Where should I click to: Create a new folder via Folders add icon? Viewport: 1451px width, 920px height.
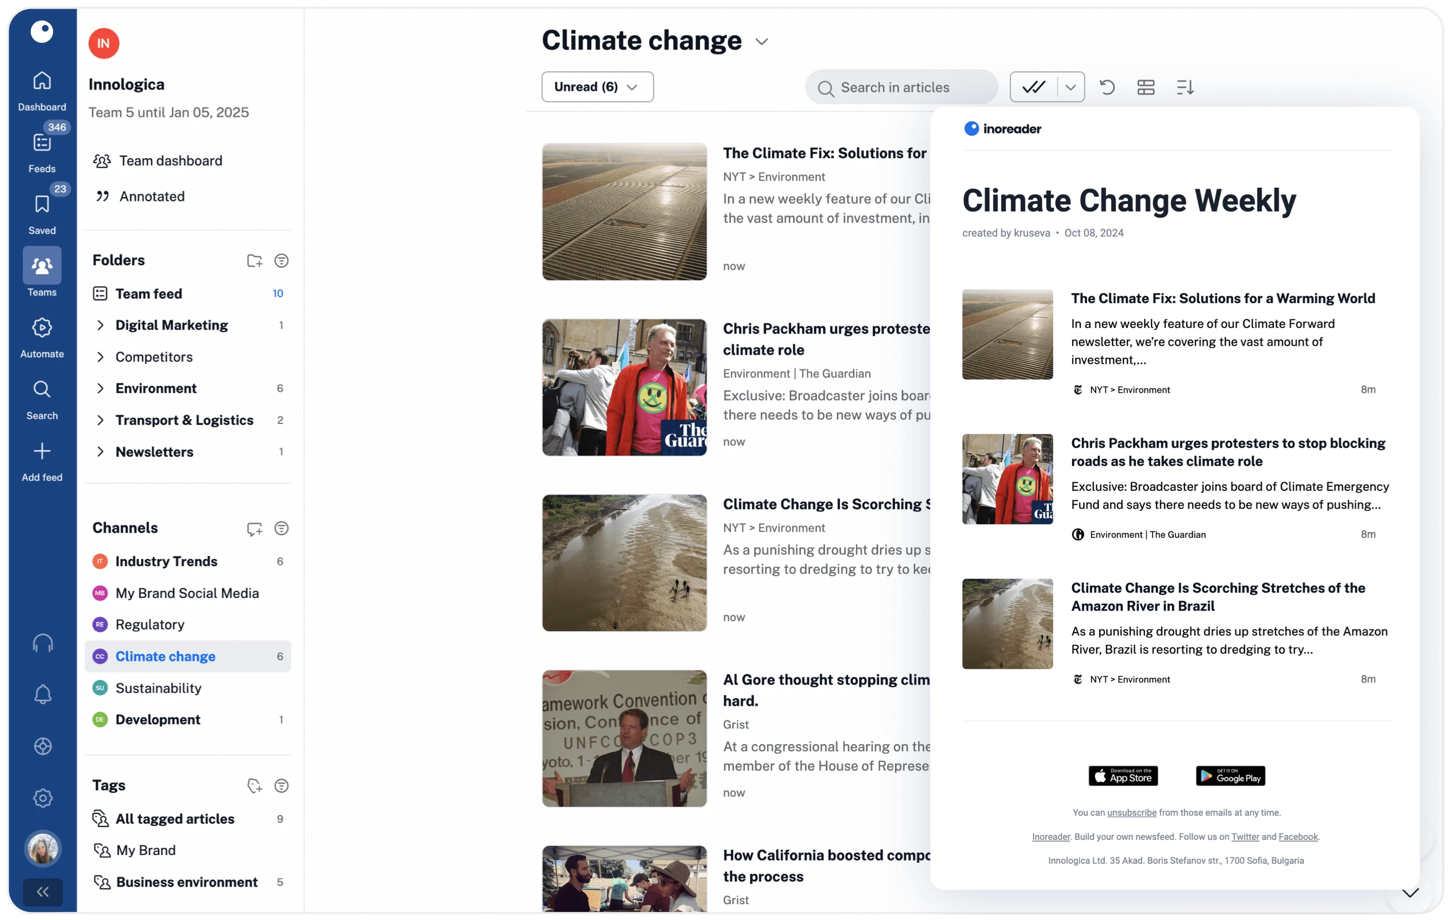pos(254,261)
